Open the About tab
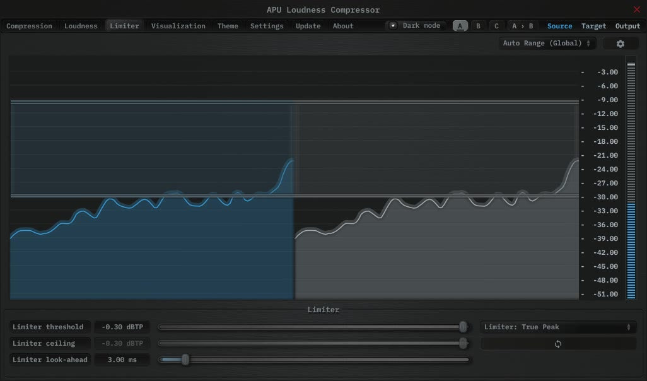 pos(343,26)
